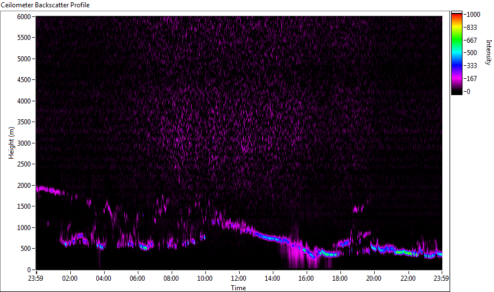Image resolution: width=494 pixels, height=292 pixels.
Task: Click the 14:00 time axis label
Action: pyautogui.click(x=272, y=278)
